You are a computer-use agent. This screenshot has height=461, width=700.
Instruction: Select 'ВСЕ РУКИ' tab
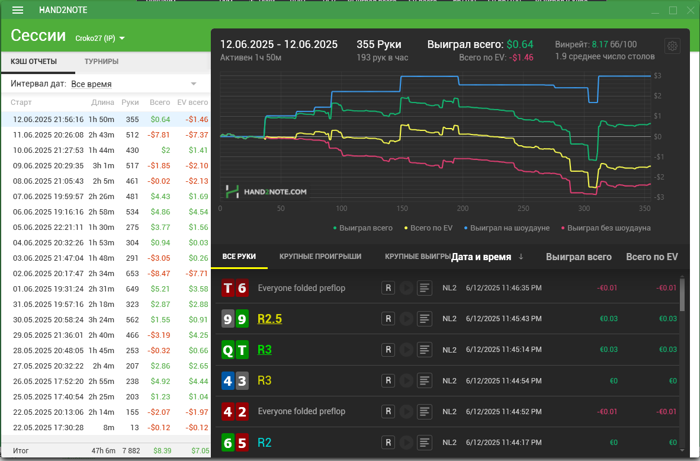[239, 257]
